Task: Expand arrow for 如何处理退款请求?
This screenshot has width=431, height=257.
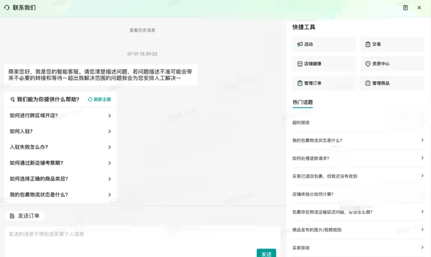Action: click(423, 158)
